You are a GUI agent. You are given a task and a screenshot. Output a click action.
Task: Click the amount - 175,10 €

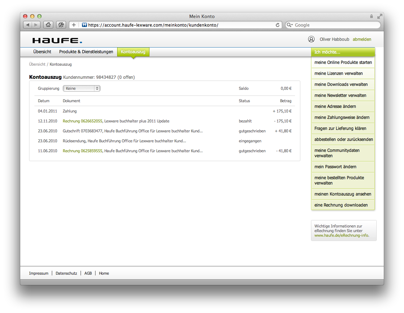tap(283, 121)
